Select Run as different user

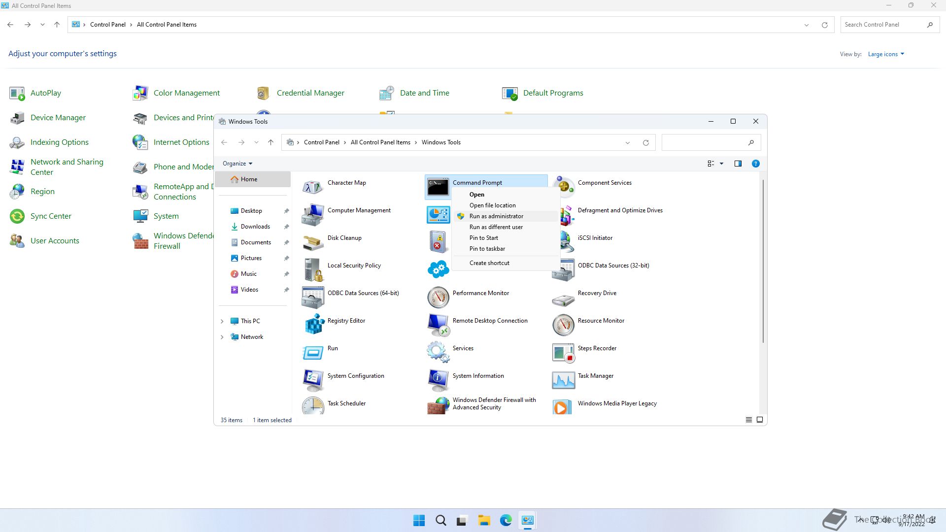click(506, 227)
